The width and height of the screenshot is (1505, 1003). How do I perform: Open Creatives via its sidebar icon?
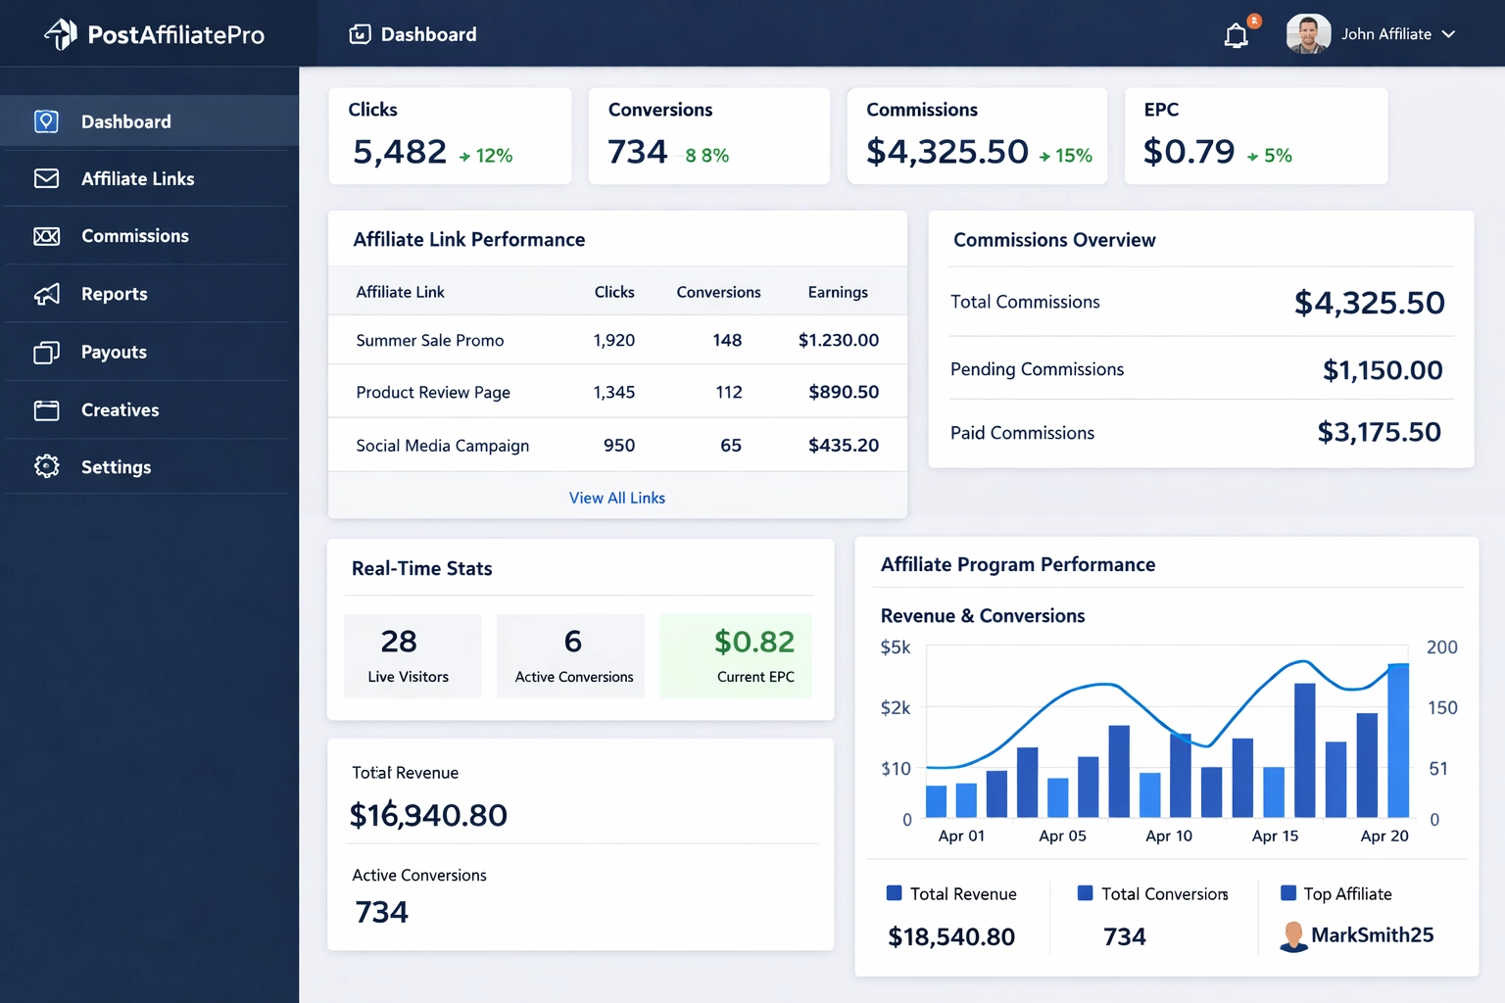click(x=46, y=409)
